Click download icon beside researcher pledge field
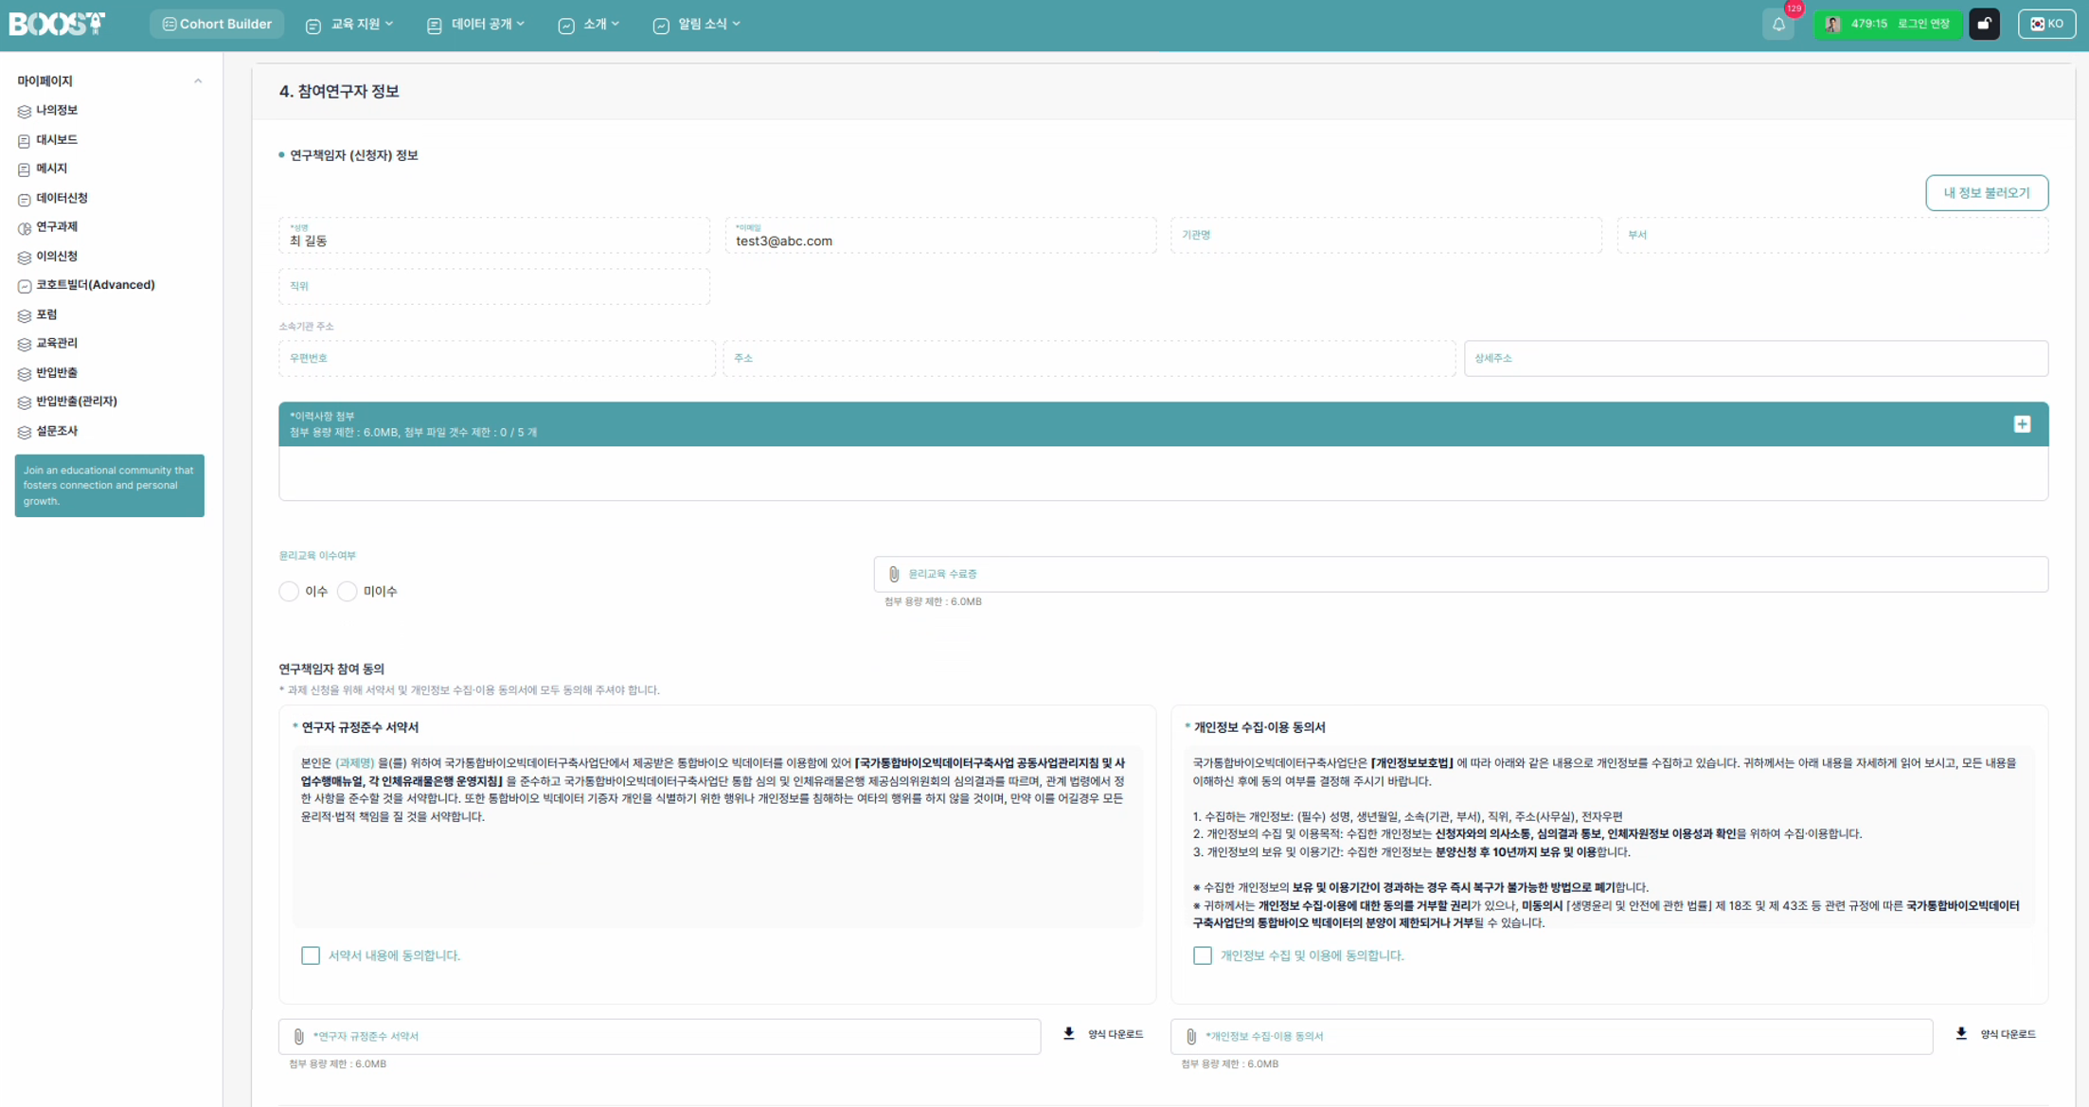The image size is (2089, 1107). [1068, 1034]
